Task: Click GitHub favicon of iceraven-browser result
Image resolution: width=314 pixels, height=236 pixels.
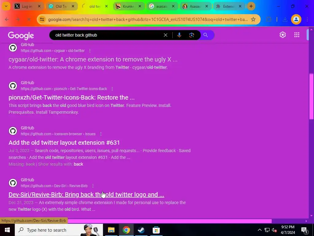Action: [13, 131]
